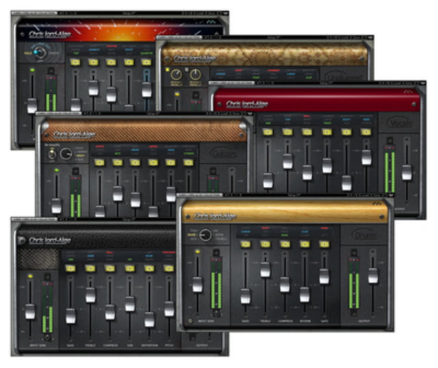Viewport: 438px width, 368px height.
Task: Click the Treble fader handle in Drums plugin
Action: point(266,270)
